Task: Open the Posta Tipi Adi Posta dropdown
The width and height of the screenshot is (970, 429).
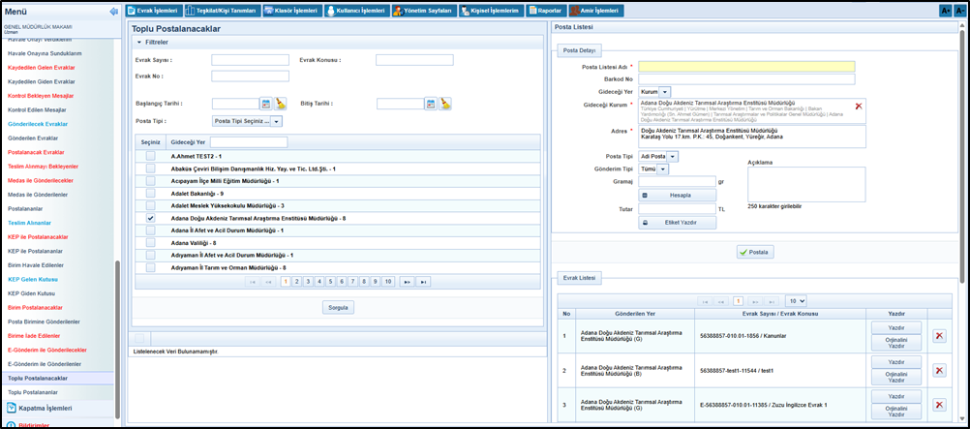Action: coord(658,156)
